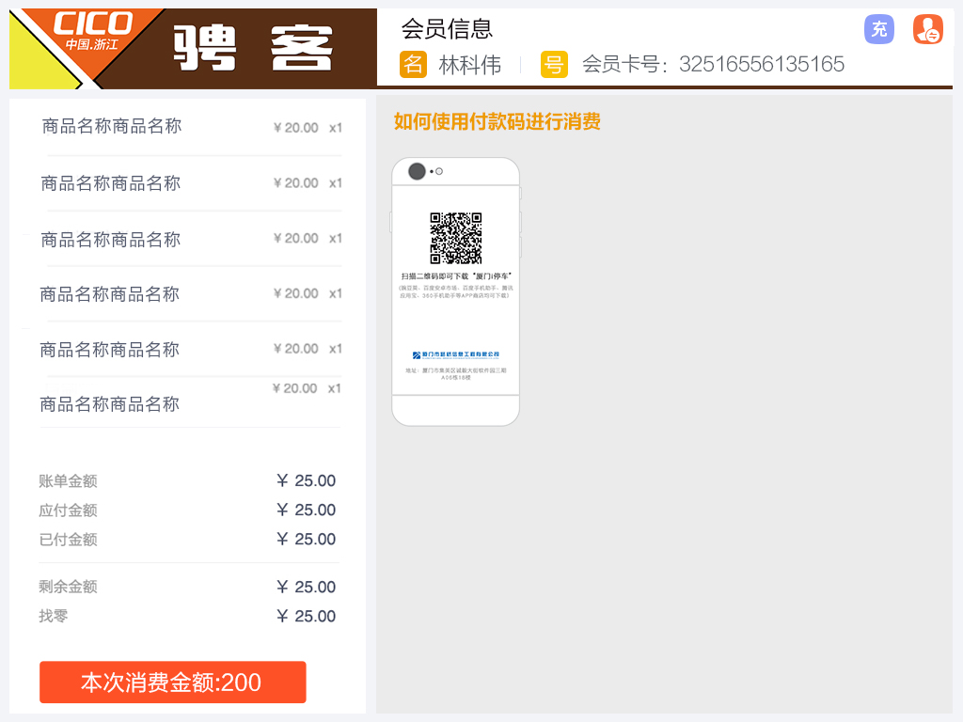Click the CICO 中国.浙江 logo

coord(92,30)
